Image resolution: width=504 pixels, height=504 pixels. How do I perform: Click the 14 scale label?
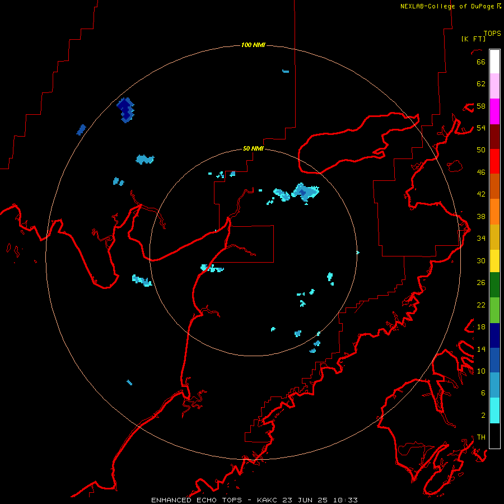coord(481,349)
